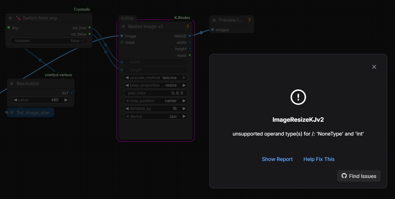Click the pad_color 0, 0, 0 field
The image size is (395, 199).
click(156, 93)
